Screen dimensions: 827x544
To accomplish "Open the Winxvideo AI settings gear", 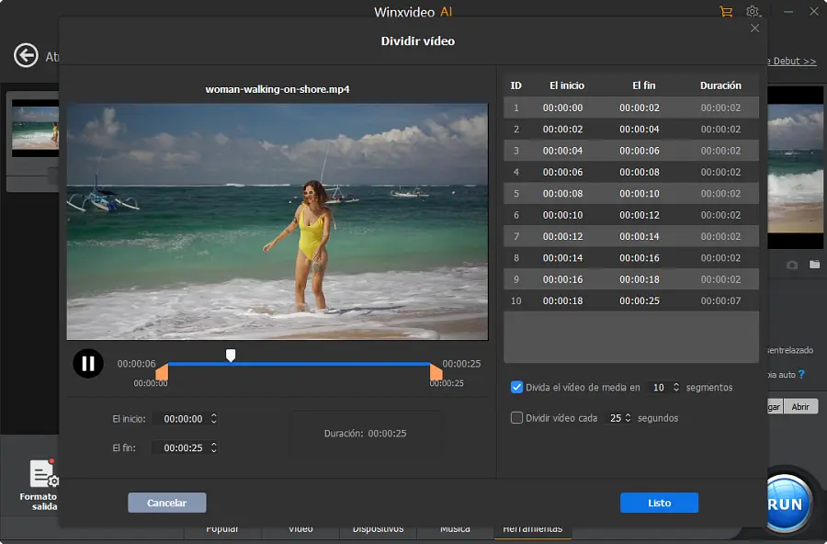I will coord(753,11).
